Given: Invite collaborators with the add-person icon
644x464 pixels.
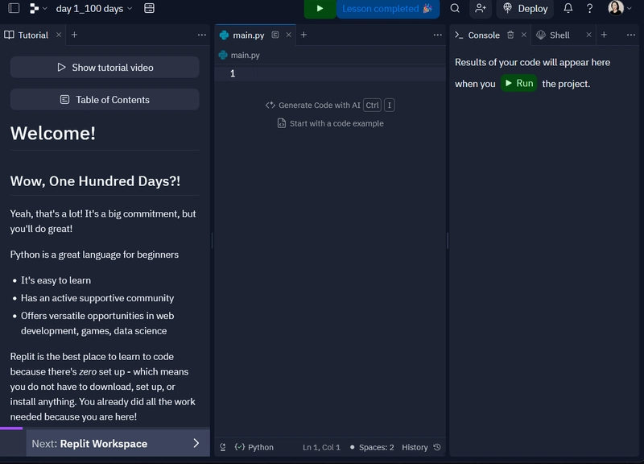Looking at the screenshot, I should [x=481, y=8].
